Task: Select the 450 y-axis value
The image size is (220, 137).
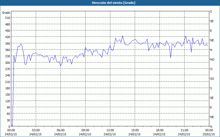Action: pyautogui.click(x=8, y=31)
